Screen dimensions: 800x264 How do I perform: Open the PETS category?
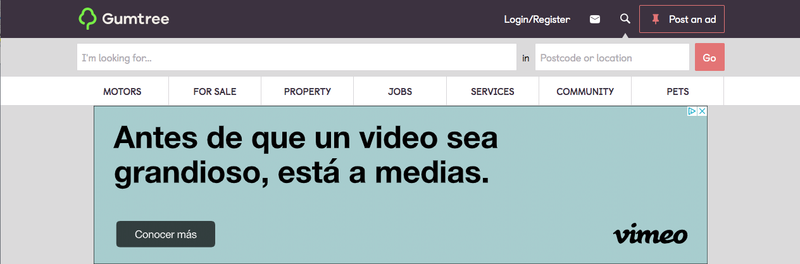click(677, 92)
